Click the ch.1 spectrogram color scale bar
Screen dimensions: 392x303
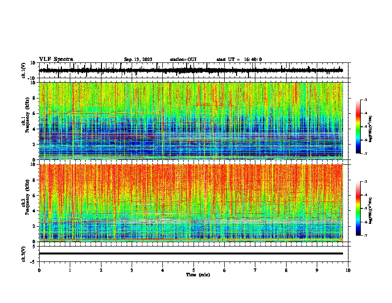tap(358, 127)
